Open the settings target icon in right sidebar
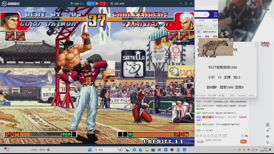 click(x=268, y=136)
